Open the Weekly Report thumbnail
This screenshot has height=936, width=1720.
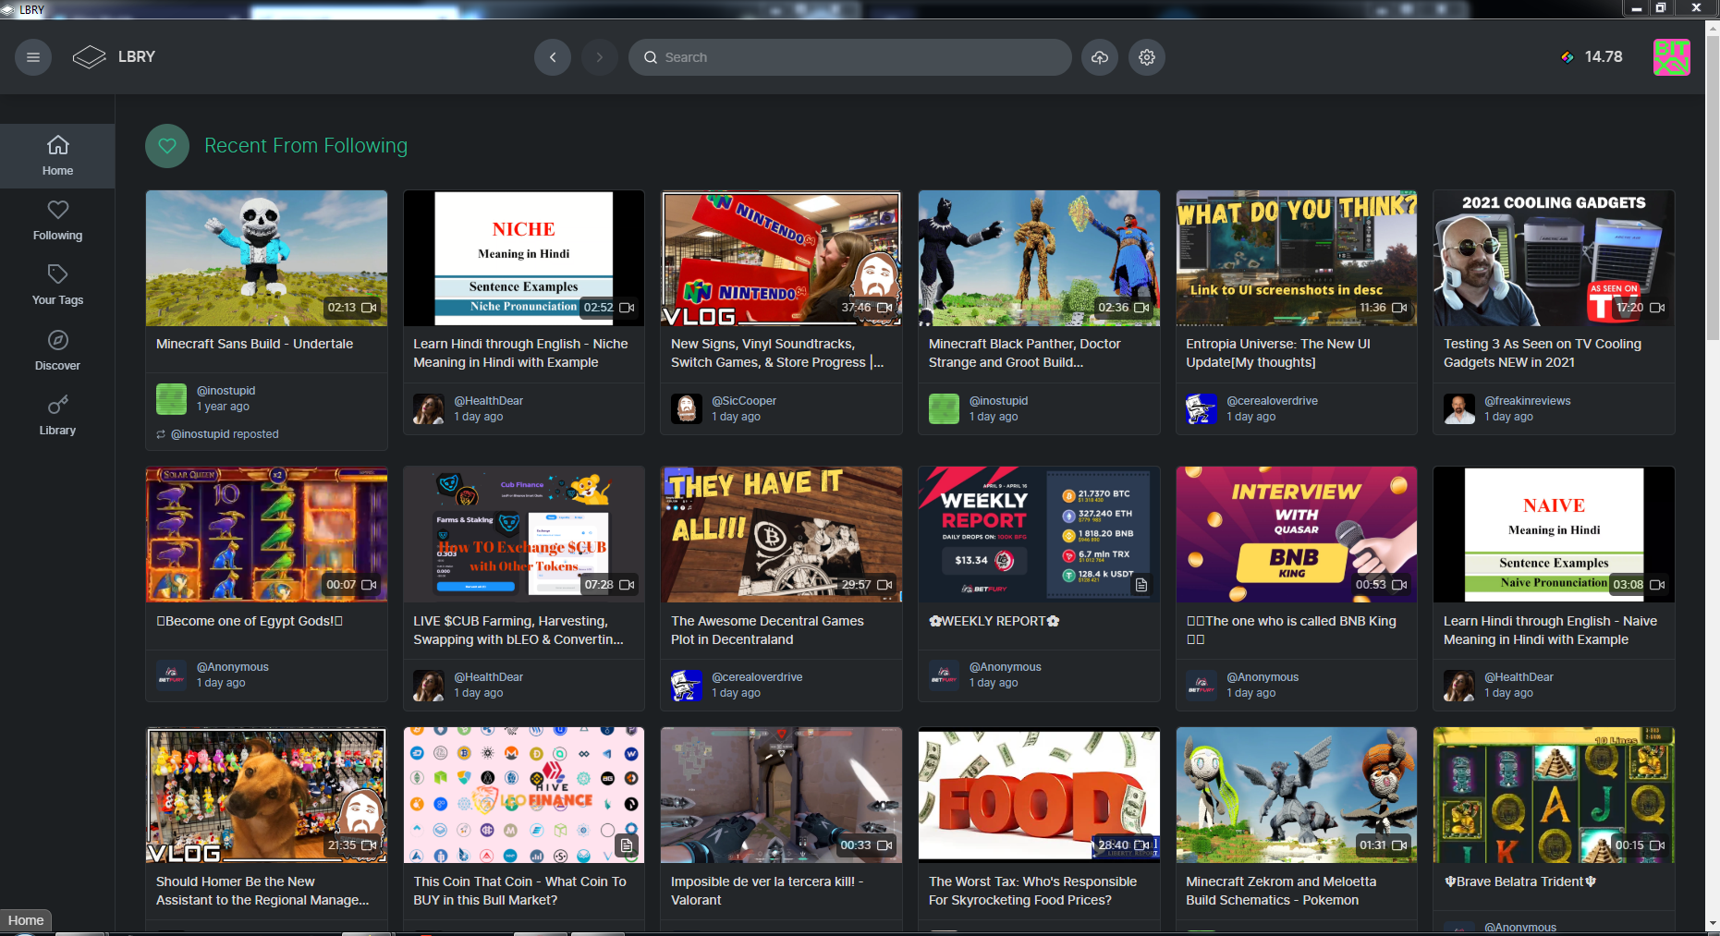click(x=1039, y=534)
